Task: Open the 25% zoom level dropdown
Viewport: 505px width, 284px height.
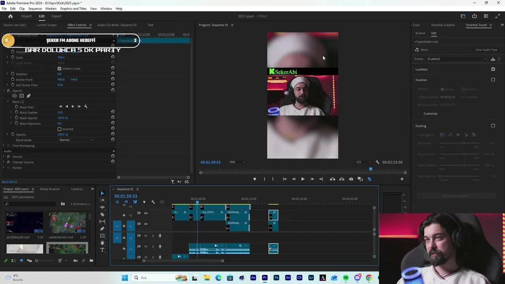Action: coord(237,162)
